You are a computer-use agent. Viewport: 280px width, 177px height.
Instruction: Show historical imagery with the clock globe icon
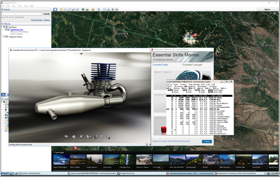pyautogui.click(x=83, y=9)
